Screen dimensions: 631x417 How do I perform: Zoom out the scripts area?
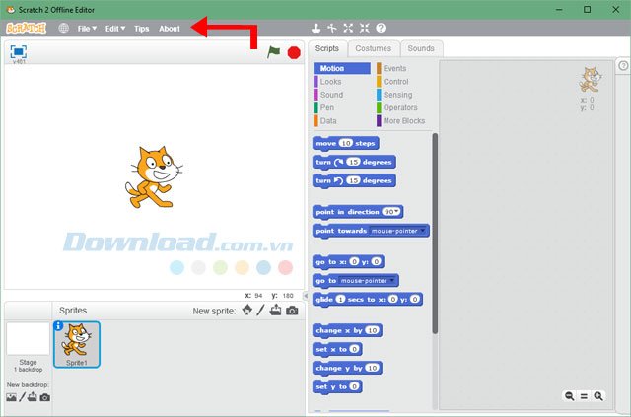click(x=570, y=396)
